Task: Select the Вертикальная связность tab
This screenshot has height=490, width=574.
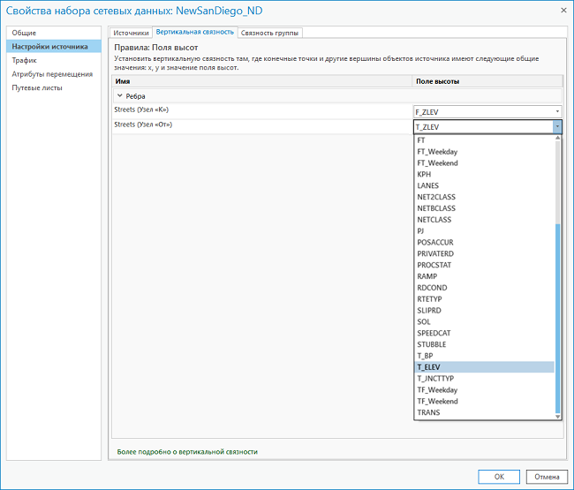Action: click(194, 32)
